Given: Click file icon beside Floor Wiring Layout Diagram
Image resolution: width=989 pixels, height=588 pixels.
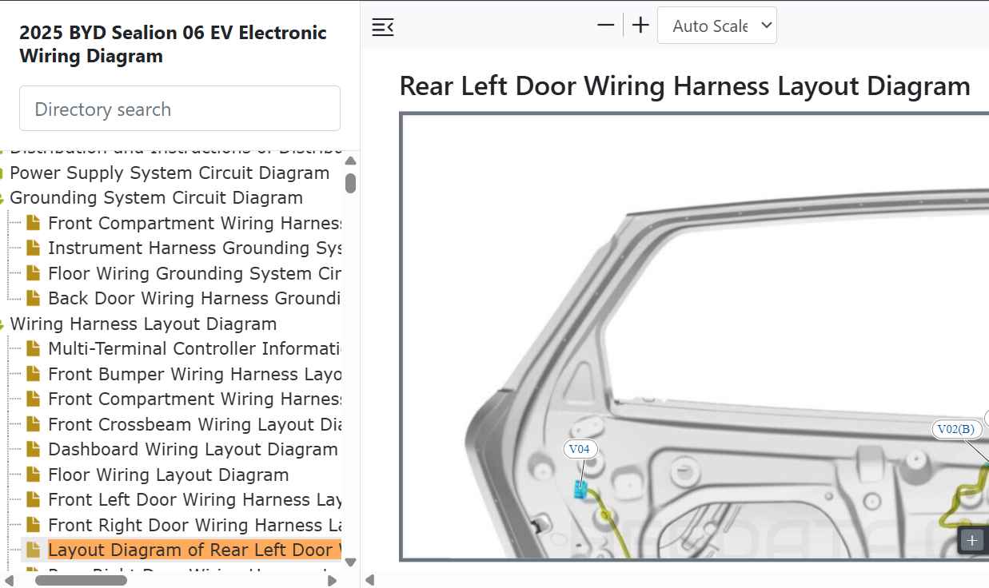Looking at the screenshot, I should (x=33, y=475).
